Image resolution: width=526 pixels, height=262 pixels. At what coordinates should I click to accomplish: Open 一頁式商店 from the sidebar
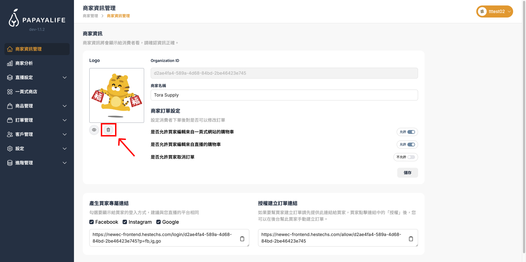[26, 92]
